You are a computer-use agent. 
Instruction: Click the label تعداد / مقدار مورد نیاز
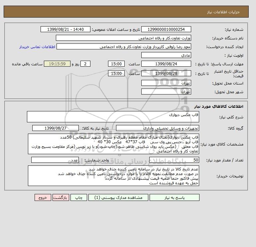pyautogui.click(x=225, y=160)
